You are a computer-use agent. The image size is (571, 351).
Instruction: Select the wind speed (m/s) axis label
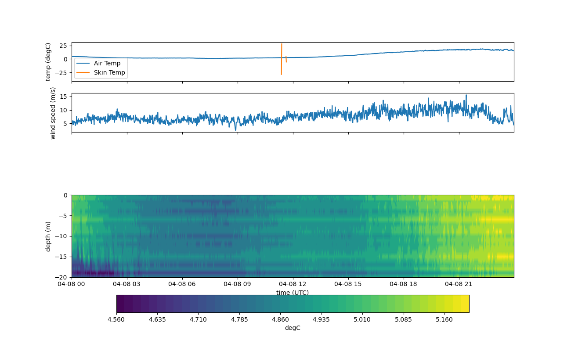tap(53, 113)
